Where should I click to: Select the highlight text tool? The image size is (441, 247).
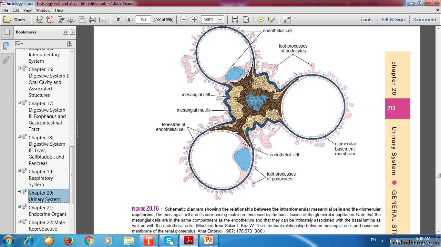click(271, 20)
